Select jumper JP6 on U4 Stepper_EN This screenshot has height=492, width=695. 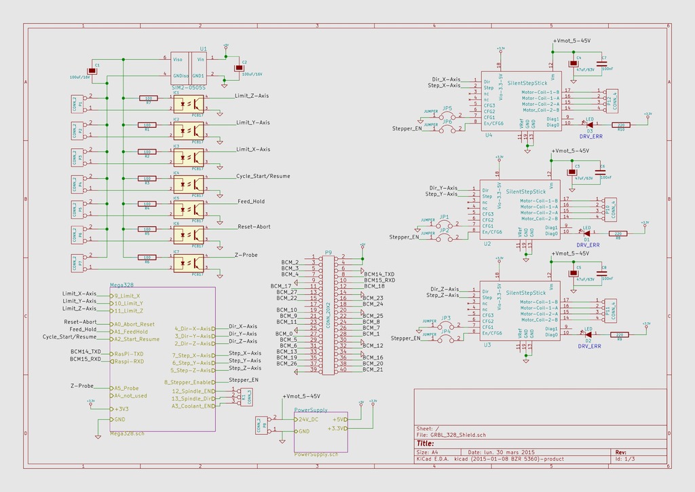pos(448,128)
